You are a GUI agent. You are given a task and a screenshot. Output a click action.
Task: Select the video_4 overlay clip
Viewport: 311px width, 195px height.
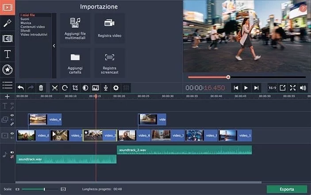(45, 119)
